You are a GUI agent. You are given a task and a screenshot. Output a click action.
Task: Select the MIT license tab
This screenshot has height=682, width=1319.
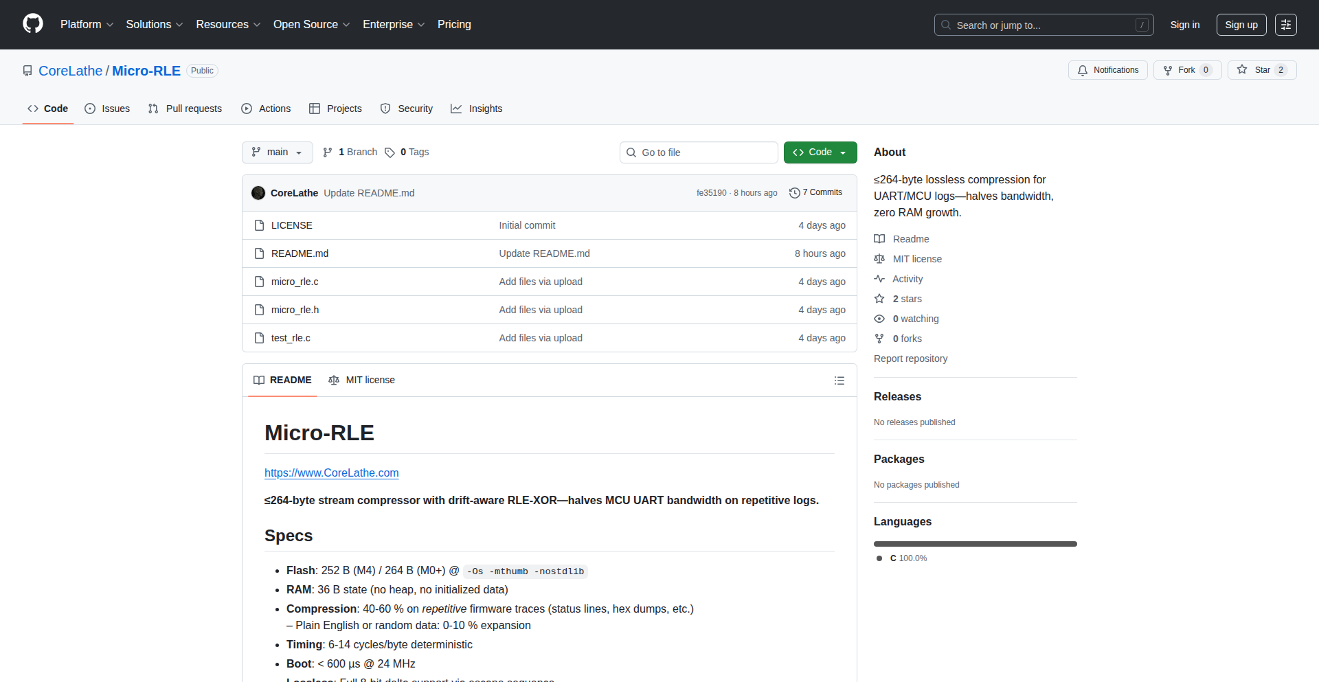click(x=362, y=380)
